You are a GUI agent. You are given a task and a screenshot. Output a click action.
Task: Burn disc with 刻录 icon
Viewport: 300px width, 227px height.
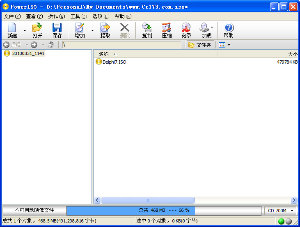click(186, 30)
